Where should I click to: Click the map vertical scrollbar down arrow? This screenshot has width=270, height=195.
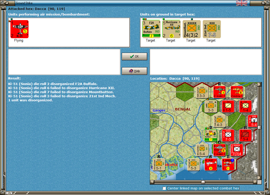tap(259, 178)
